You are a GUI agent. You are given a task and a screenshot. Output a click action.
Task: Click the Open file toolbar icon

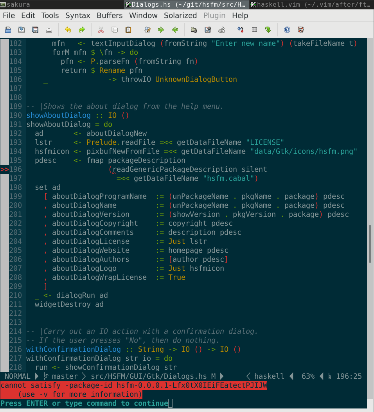pos(8,30)
